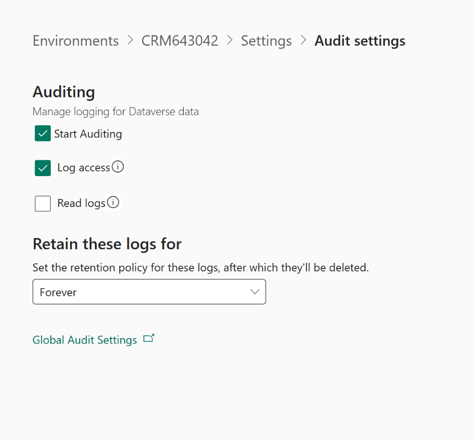This screenshot has height=440, width=475.
Task: Return to the Settings breadcrumb
Action: point(266,41)
